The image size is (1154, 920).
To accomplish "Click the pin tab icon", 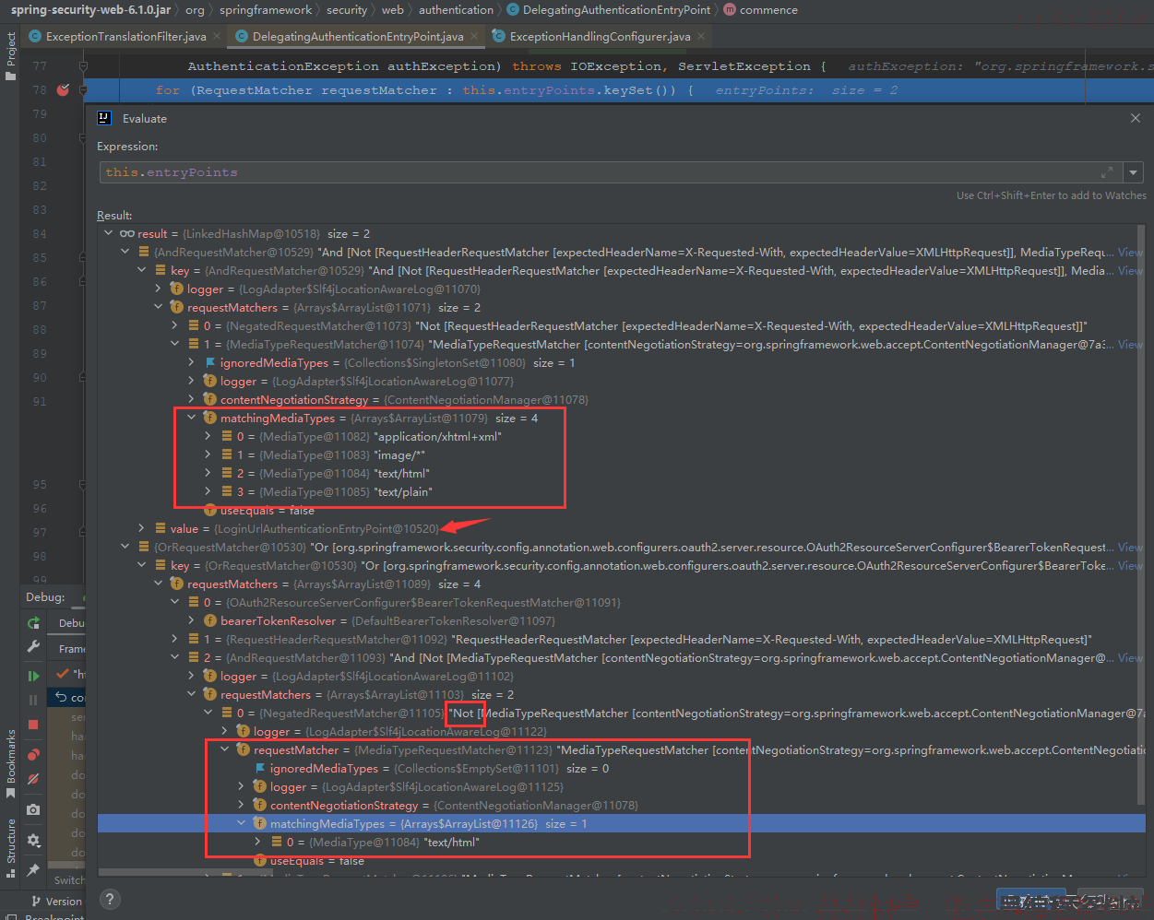I will pos(33,869).
